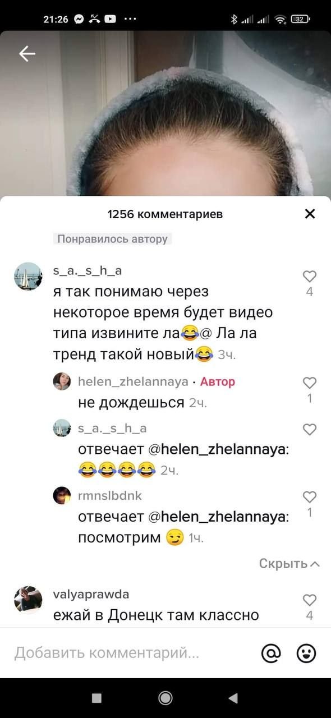Tap Android recent apps square button
The width and height of the screenshot is (331, 718).
96,697
